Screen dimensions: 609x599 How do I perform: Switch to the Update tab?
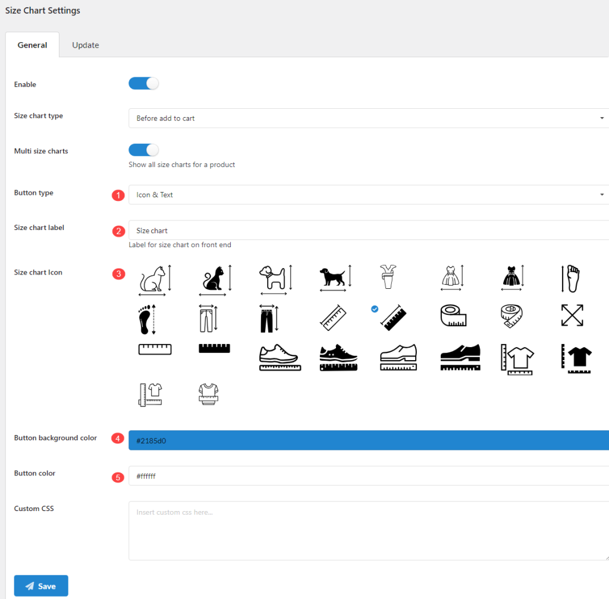coord(85,45)
